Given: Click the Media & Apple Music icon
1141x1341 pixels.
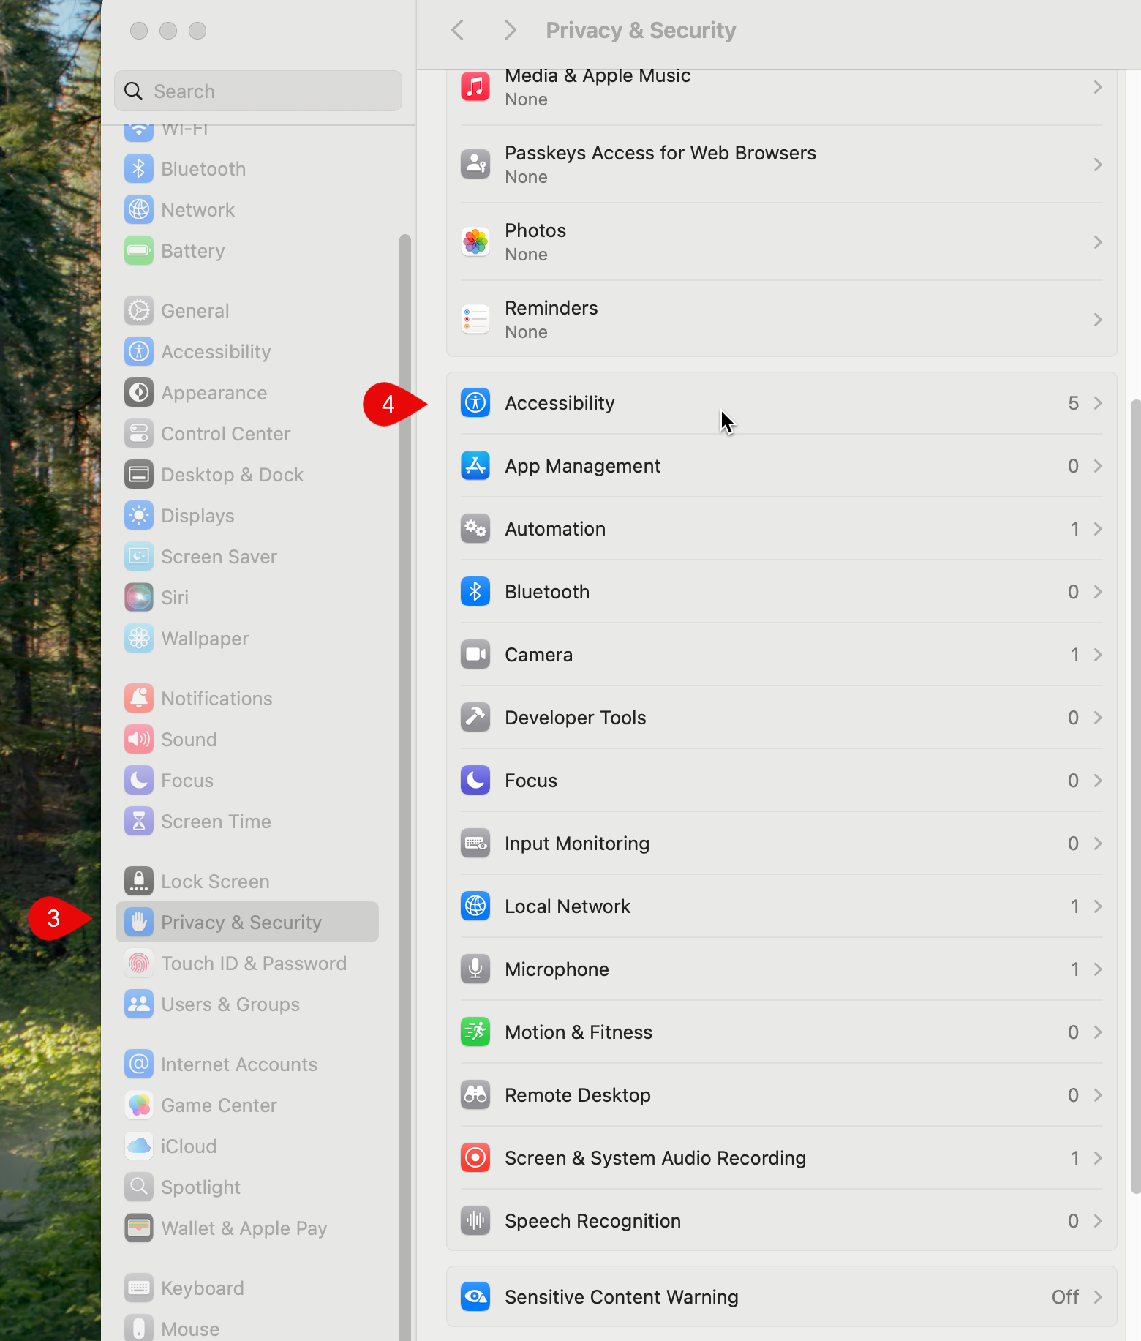Looking at the screenshot, I should (x=475, y=87).
